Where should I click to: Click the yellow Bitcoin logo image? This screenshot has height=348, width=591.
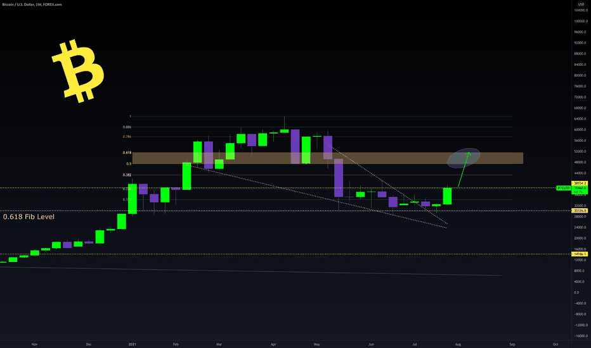[x=78, y=71]
